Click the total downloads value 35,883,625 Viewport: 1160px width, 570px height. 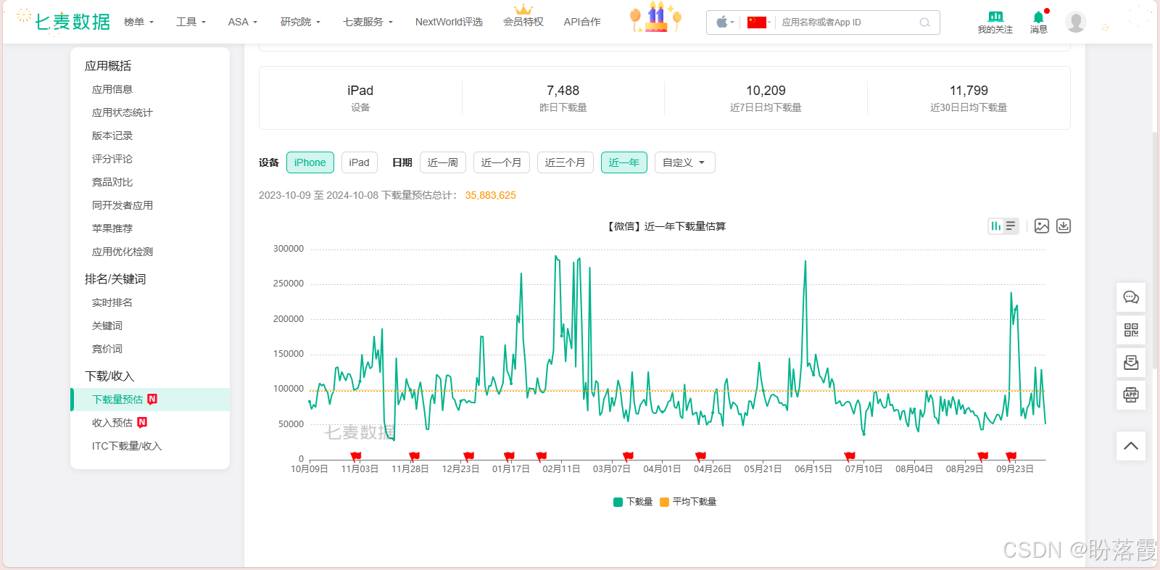point(491,195)
